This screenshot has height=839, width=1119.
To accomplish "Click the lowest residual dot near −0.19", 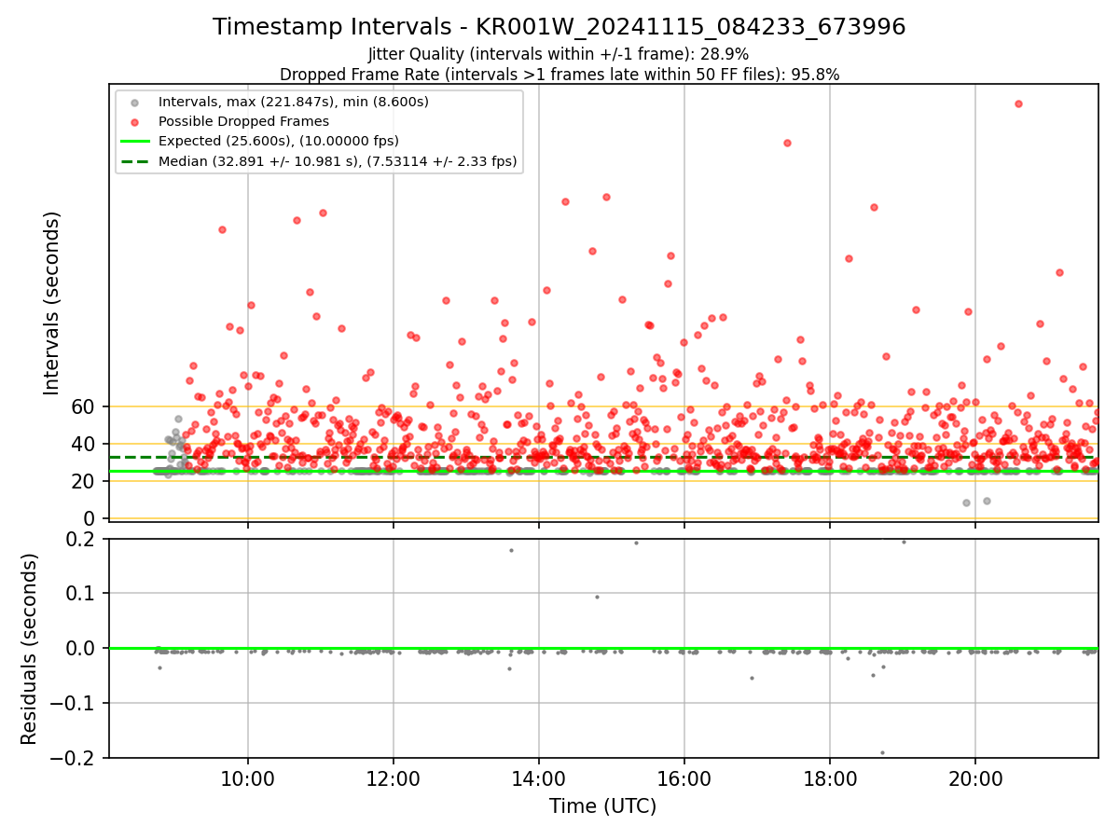I will pyautogui.click(x=882, y=752).
